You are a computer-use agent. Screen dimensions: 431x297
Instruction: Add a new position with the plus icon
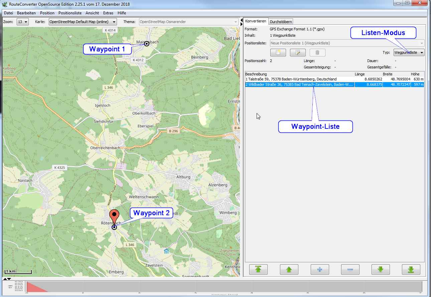point(320,269)
